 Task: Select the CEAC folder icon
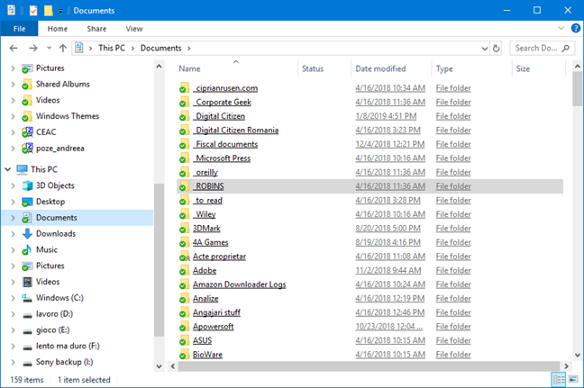(x=27, y=132)
